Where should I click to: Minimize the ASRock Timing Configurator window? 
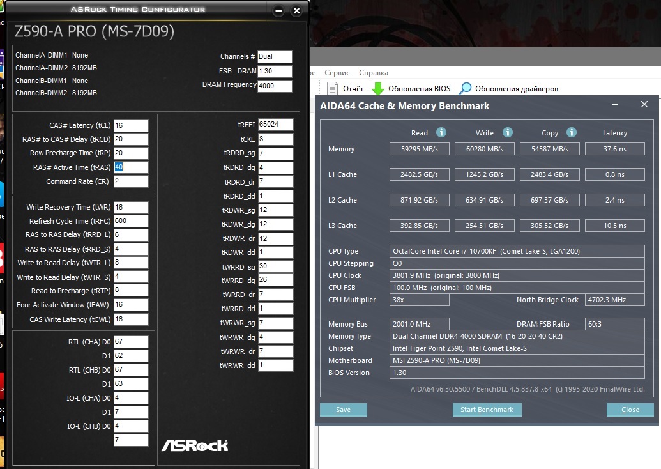coord(278,11)
